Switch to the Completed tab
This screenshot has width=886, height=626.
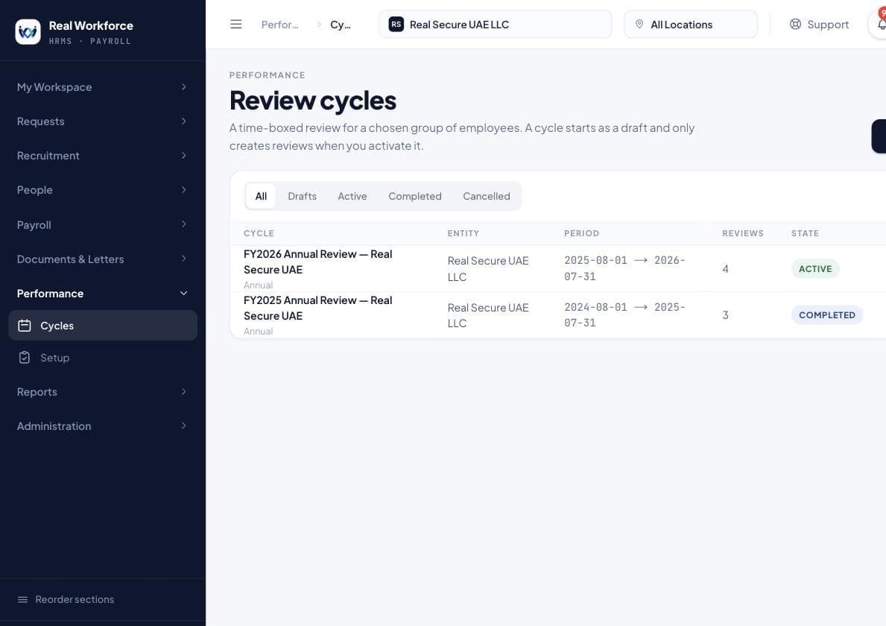click(x=415, y=196)
